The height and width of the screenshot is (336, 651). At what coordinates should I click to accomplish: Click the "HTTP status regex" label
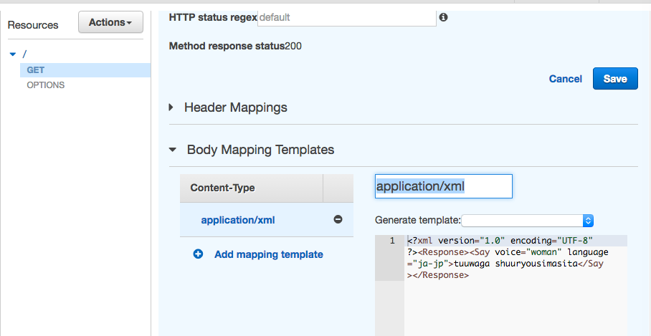tap(212, 17)
